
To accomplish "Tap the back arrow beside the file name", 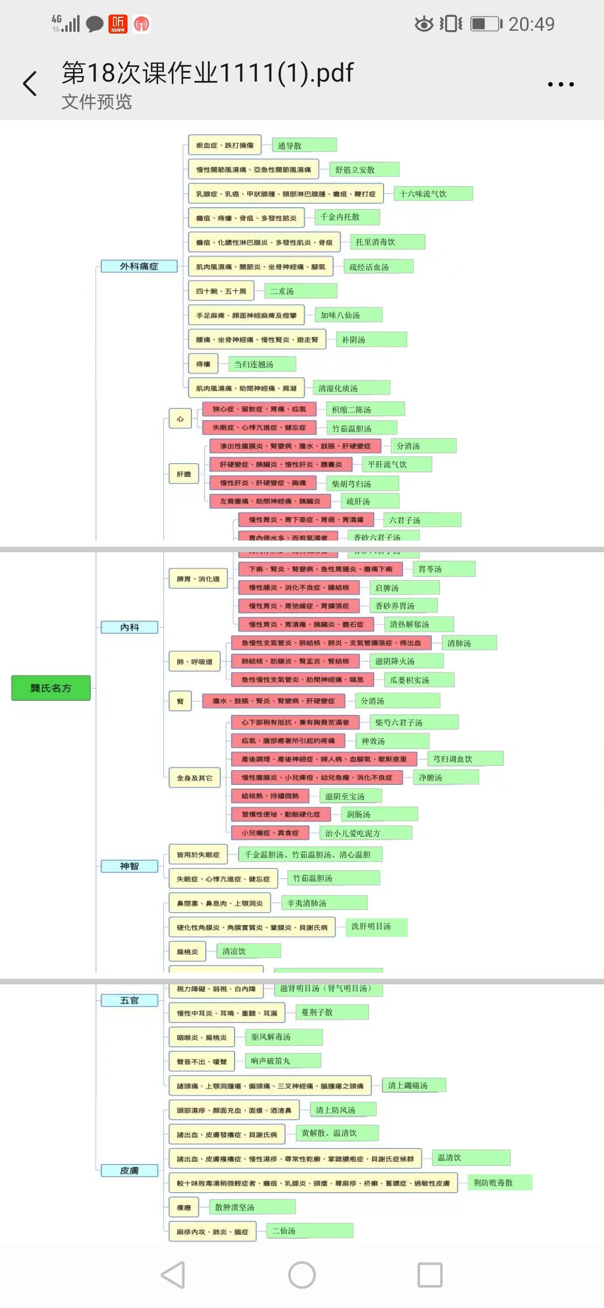I will [x=30, y=84].
